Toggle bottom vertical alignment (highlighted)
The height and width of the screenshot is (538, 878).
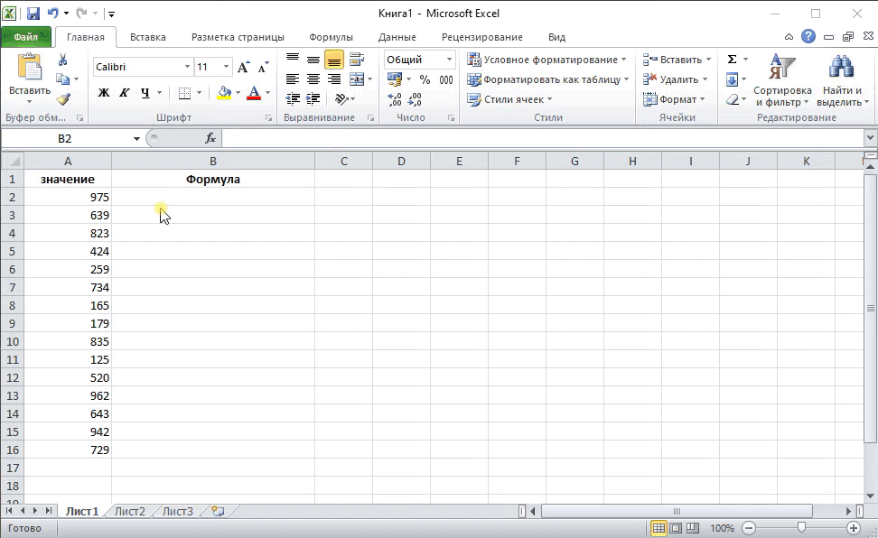coord(333,60)
